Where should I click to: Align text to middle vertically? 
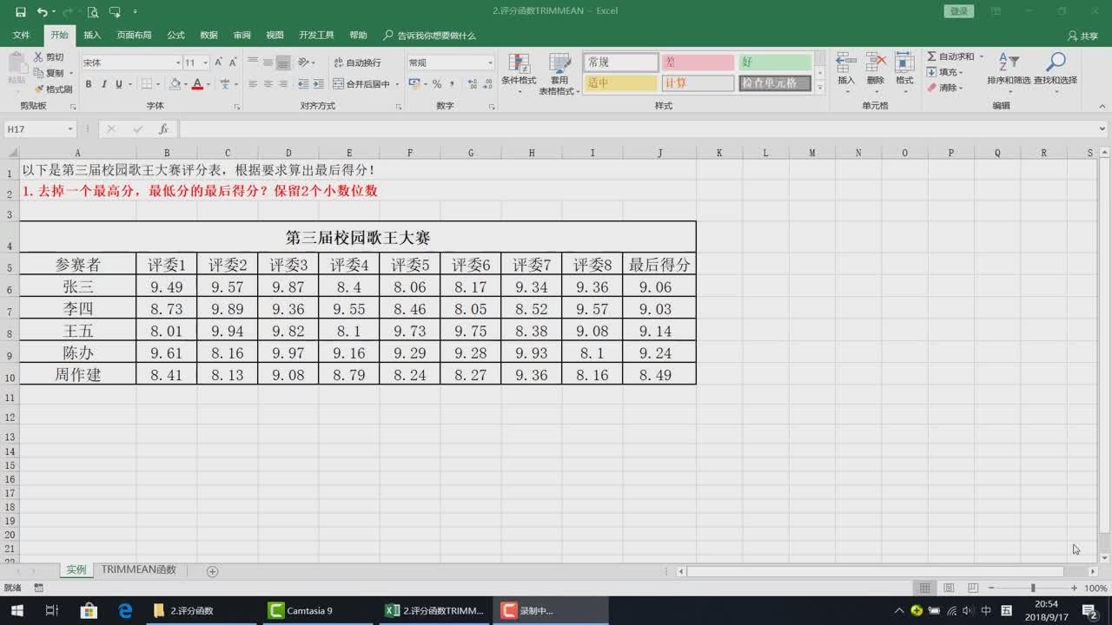coord(268,62)
